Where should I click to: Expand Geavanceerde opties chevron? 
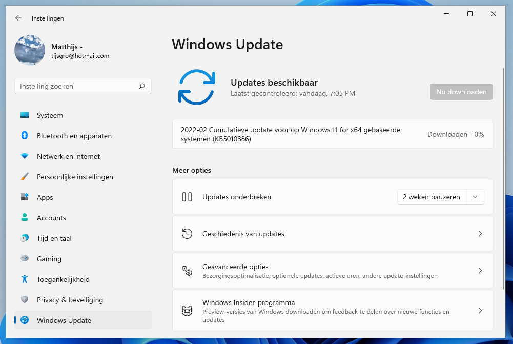(x=480, y=271)
